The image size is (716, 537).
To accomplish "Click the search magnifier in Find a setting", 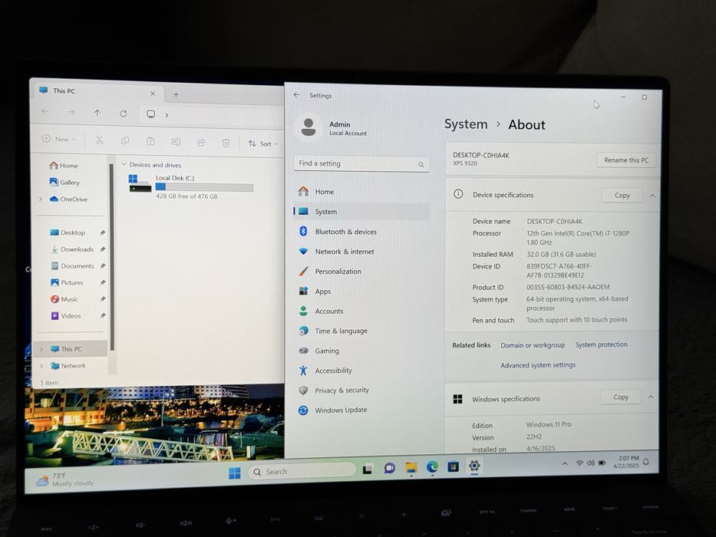I will point(421,165).
